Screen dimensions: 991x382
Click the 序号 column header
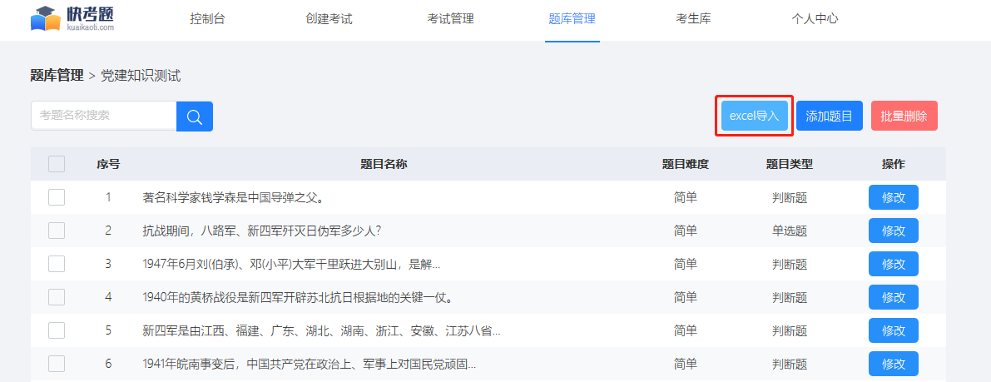pyautogui.click(x=108, y=165)
